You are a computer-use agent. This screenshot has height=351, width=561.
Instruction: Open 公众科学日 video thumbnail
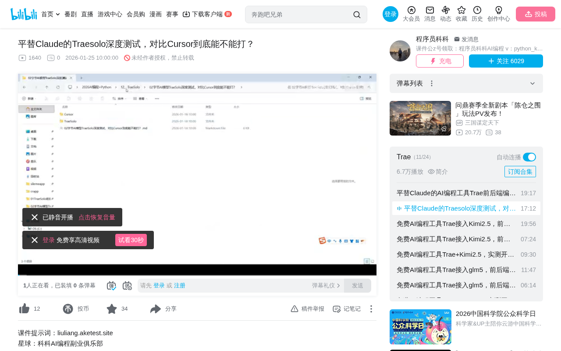pyautogui.click(x=420, y=327)
